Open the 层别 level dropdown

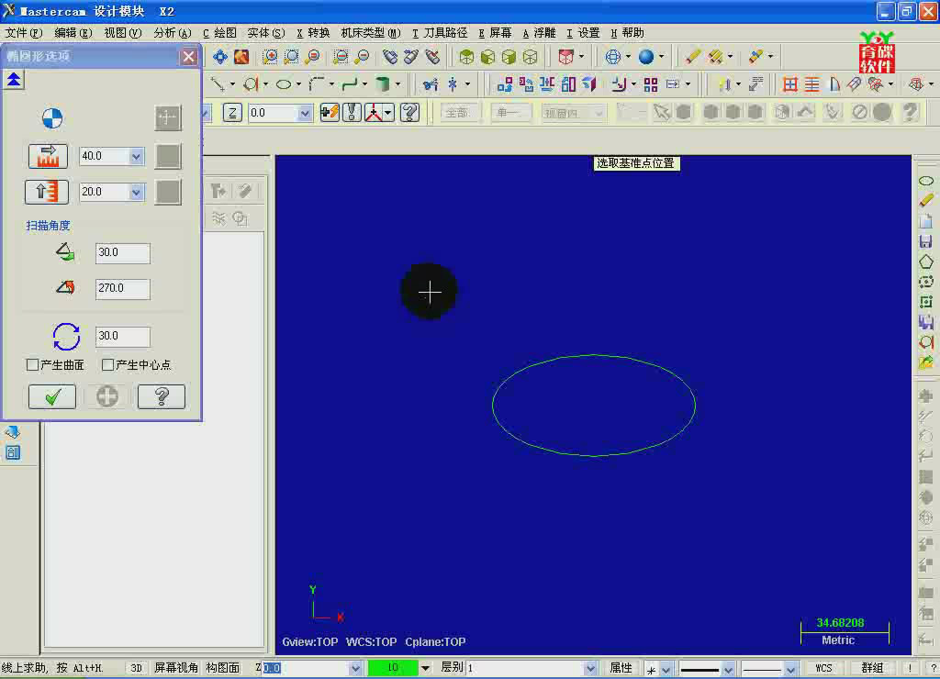pos(590,668)
